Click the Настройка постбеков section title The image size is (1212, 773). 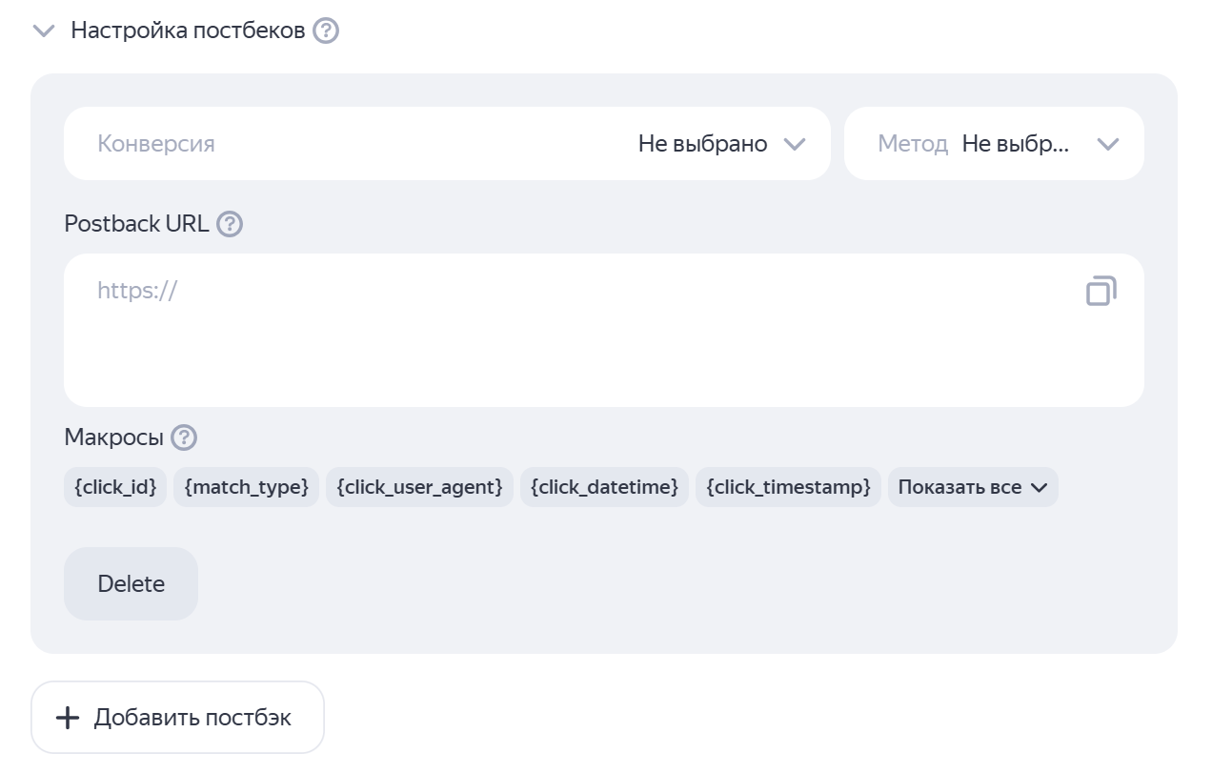188,31
